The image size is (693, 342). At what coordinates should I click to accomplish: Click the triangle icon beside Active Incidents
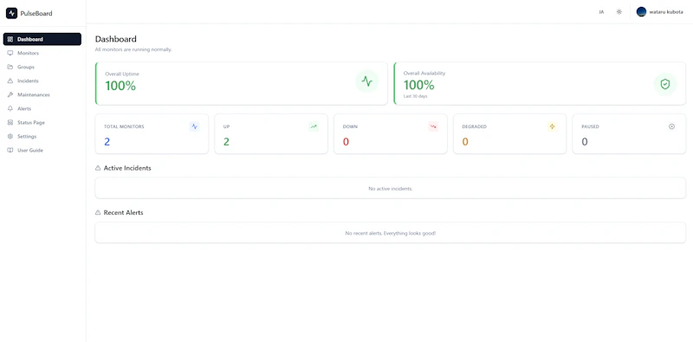98,168
